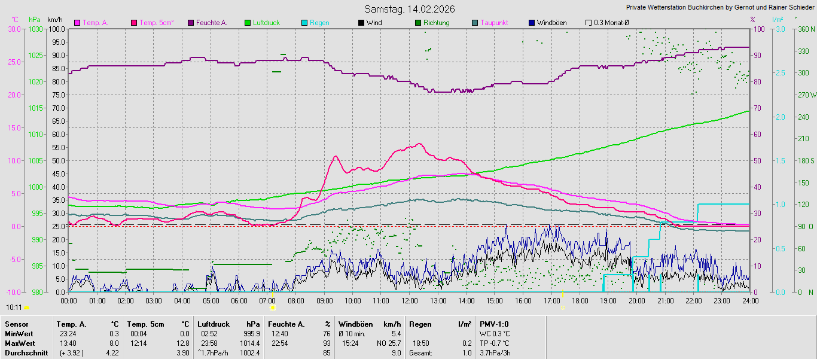Screen dimensions: 817x359
Task: Click the Samstag, 14.02.2026 date title
Action: [410, 9]
